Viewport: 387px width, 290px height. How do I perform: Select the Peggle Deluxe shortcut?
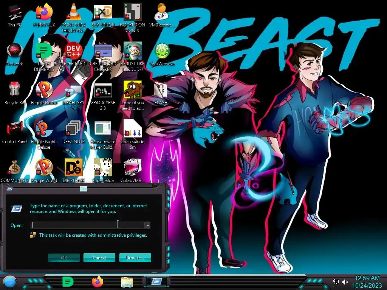(x=44, y=93)
